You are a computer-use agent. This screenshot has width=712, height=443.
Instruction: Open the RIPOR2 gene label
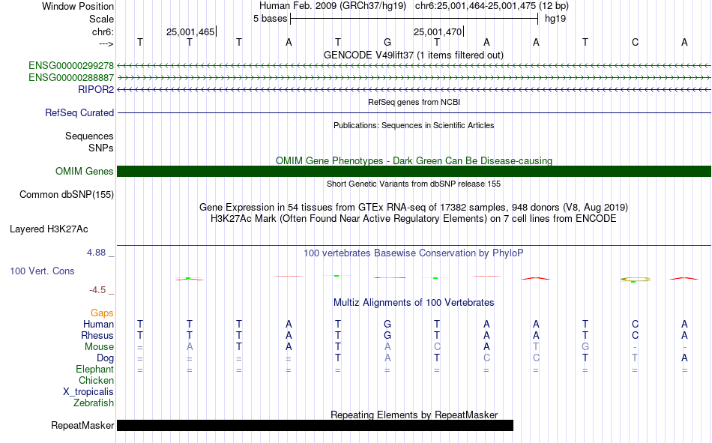click(x=96, y=89)
